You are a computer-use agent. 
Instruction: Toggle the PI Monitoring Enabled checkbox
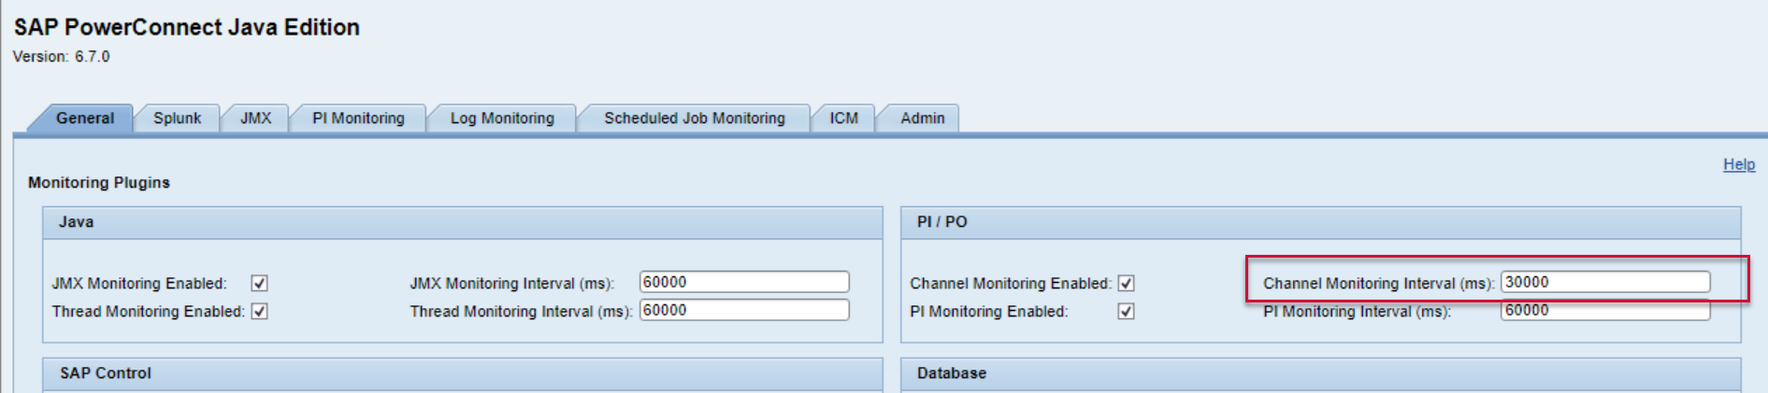[x=1126, y=311]
